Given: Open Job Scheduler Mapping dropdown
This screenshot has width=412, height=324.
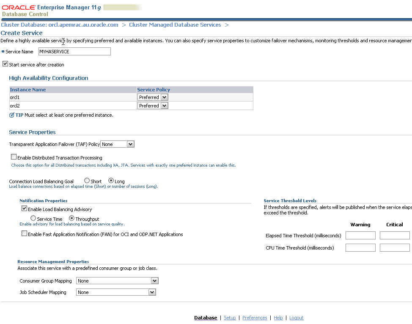Looking at the screenshot, I should 116,292.
